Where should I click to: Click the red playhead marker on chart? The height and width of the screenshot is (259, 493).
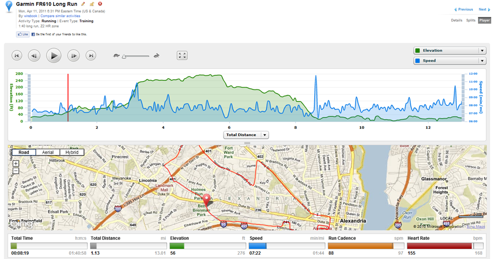(x=68, y=98)
